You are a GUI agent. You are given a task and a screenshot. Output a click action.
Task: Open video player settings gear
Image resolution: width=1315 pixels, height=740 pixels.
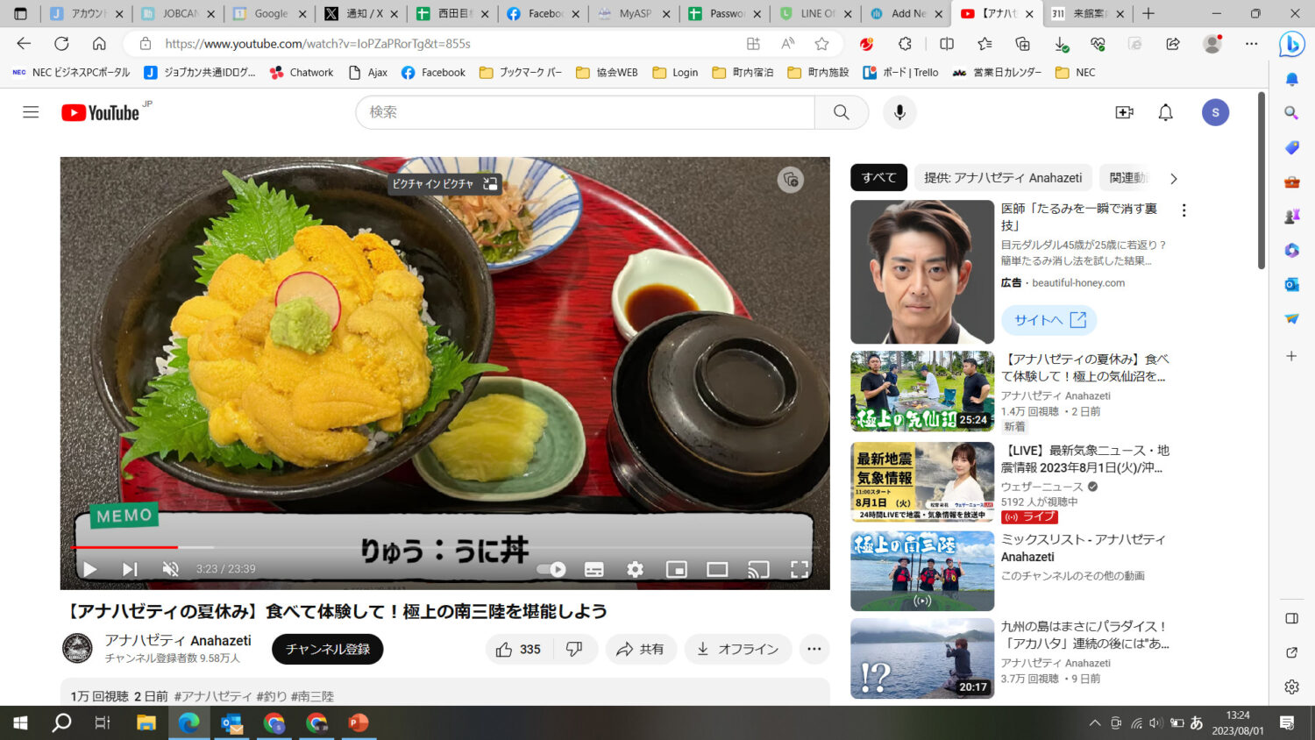pyautogui.click(x=635, y=569)
